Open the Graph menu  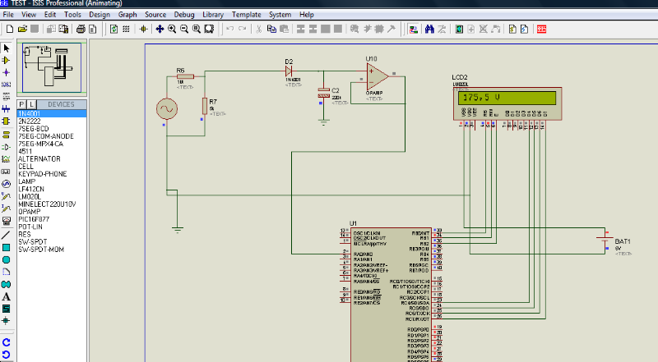coord(127,15)
